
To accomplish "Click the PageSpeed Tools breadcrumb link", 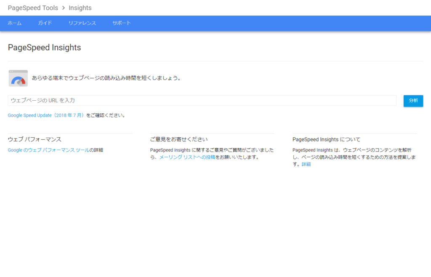I will click(x=33, y=8).
